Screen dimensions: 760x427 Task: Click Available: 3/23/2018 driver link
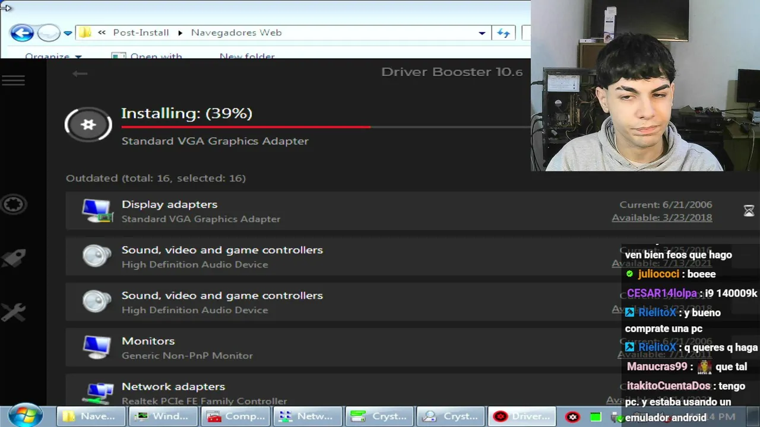click(661, 218)
